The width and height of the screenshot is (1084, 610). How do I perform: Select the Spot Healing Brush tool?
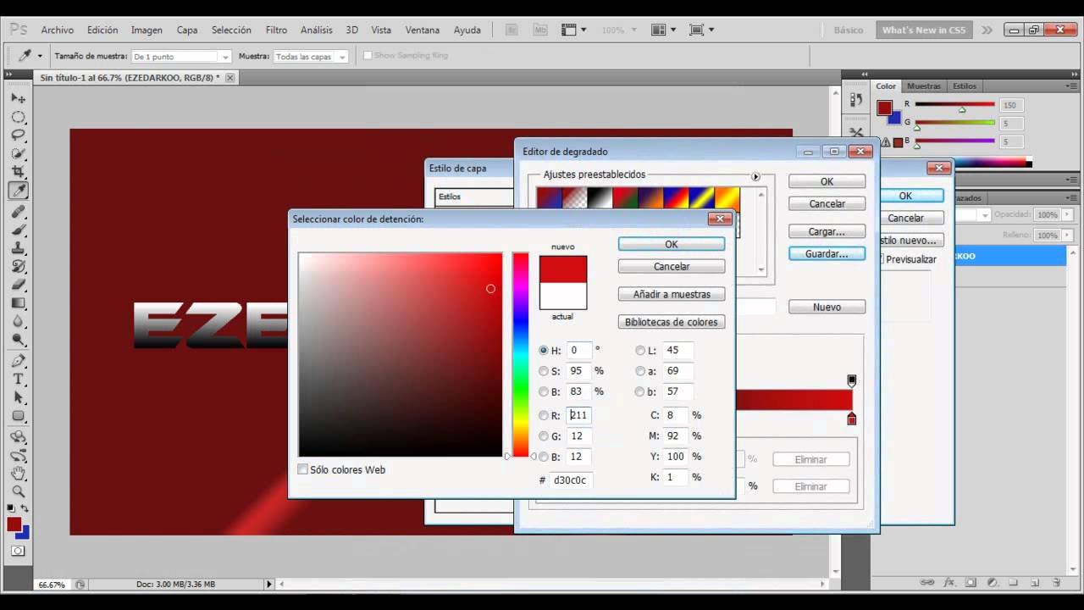click(x=18, y=212)
